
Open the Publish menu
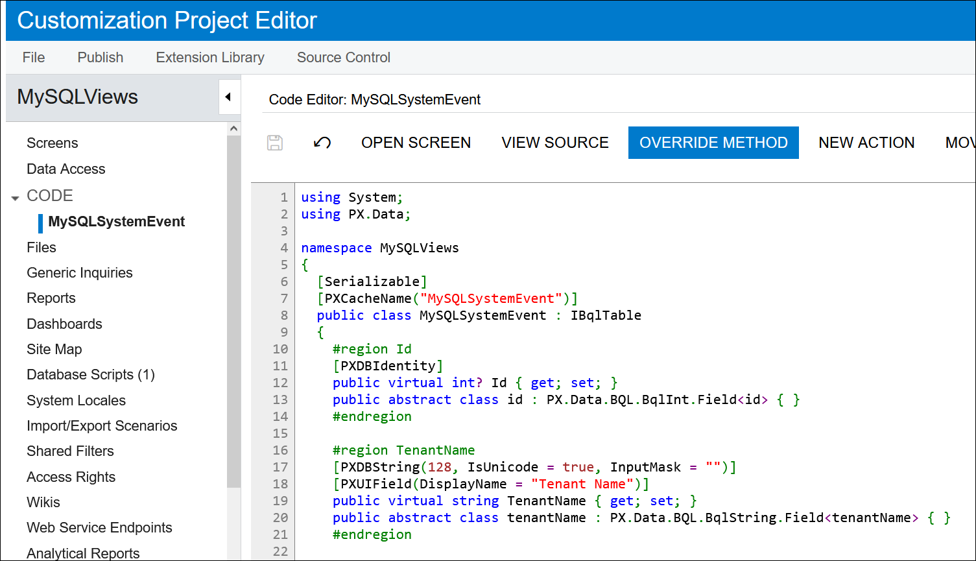tap(100, 57)
